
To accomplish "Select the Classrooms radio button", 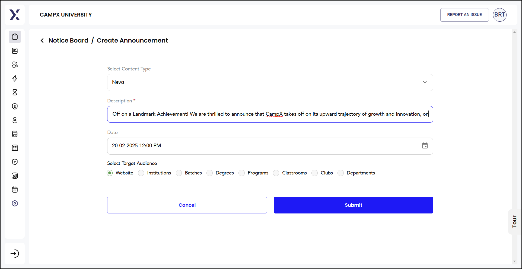I will click(276, 173).
